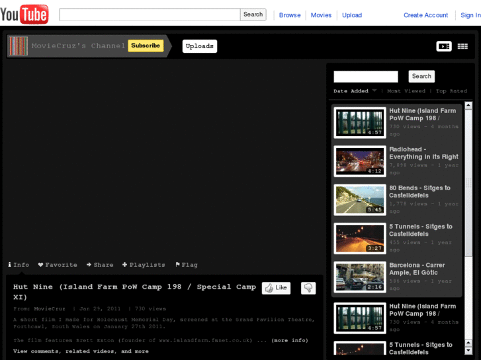
Task: Flag this video
Action: coord(187,265)
